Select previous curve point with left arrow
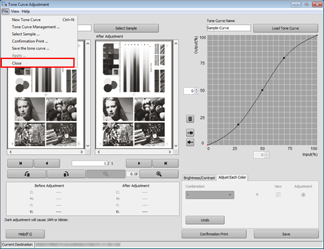Screen dimensions: 324x249 [x=190, y=133]
